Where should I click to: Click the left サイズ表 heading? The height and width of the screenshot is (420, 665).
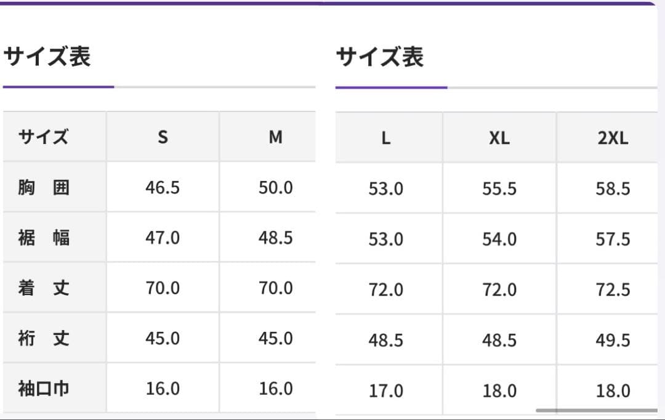coord(47,57)
